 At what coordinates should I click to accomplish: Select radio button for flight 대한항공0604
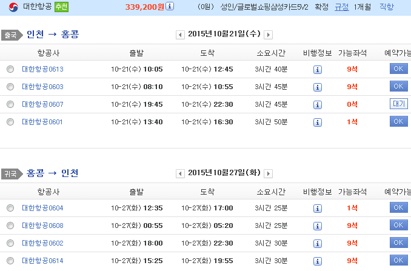pos(10,208)
